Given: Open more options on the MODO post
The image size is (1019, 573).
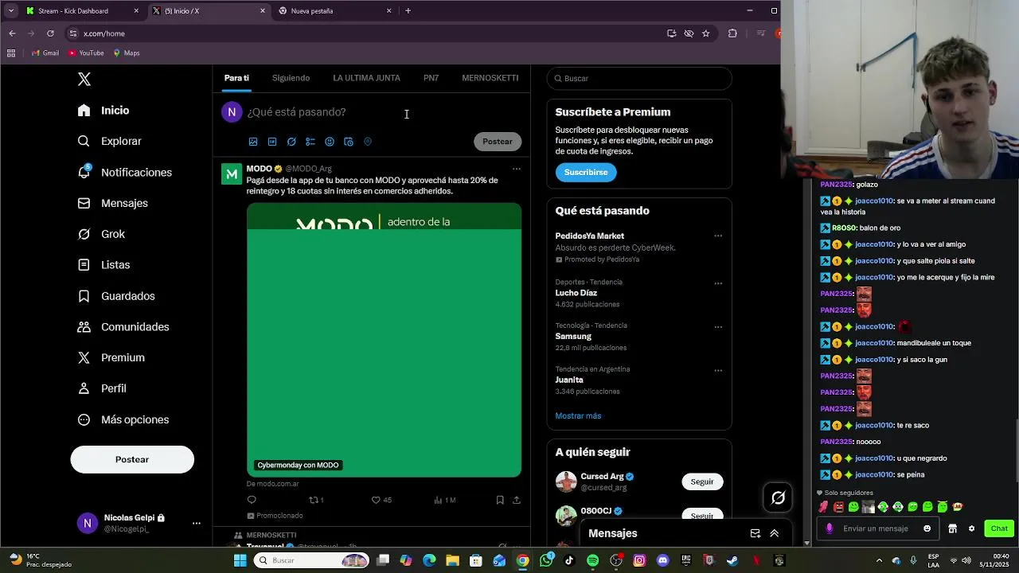Looking at the screenshot, I should [517, 169].
